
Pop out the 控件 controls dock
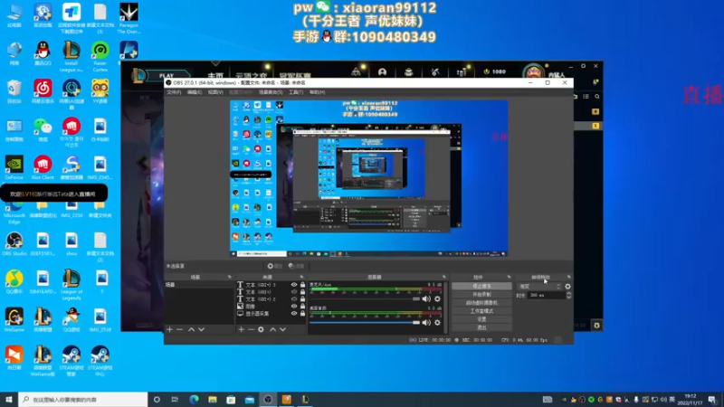coord(509,278)
